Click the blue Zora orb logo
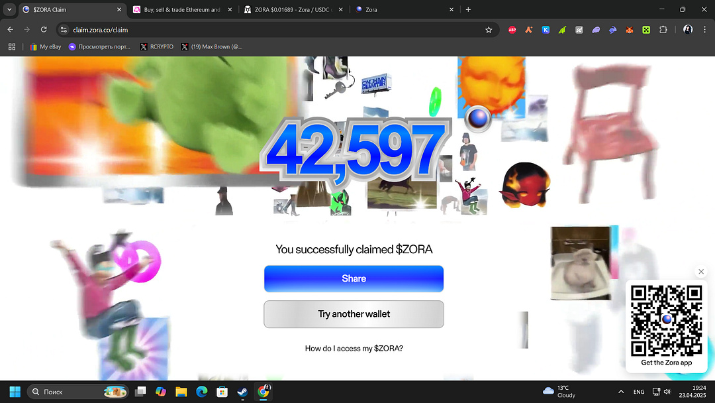 pyautogui.click(x=478, y=119)
